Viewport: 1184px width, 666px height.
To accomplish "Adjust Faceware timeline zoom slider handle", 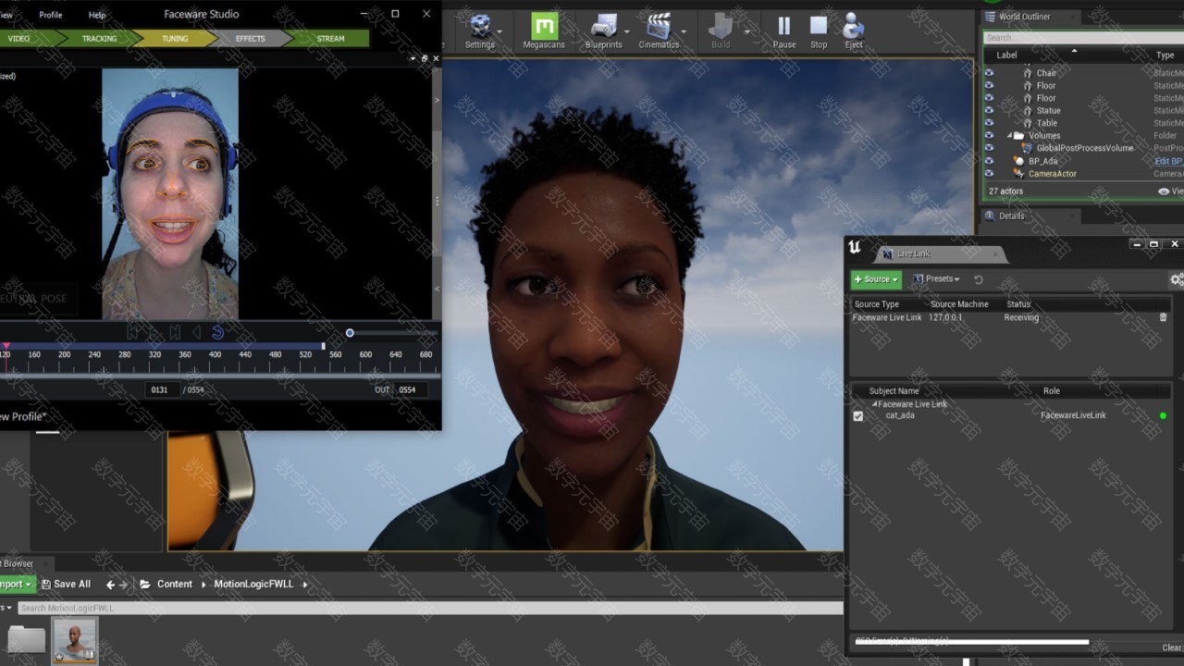I will 350,333.
